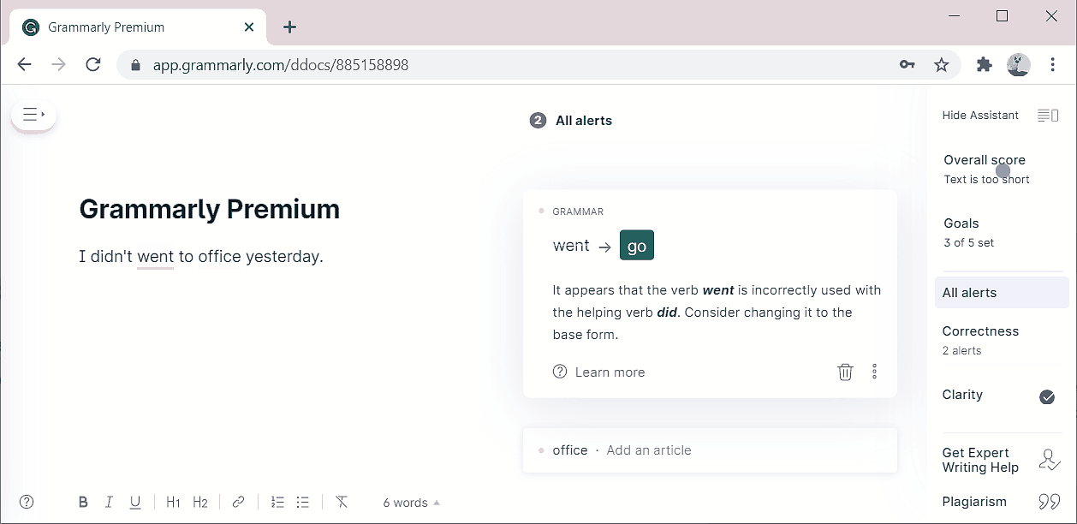Insert a hyperlink with the link icon

coord(239,503)
